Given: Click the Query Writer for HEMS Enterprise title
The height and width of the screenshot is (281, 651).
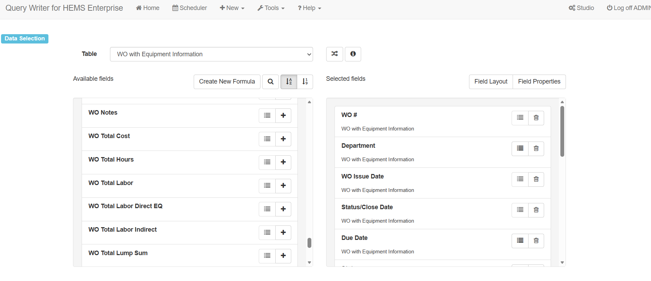Looking at the screenshot, I should (x=64, y=8).
